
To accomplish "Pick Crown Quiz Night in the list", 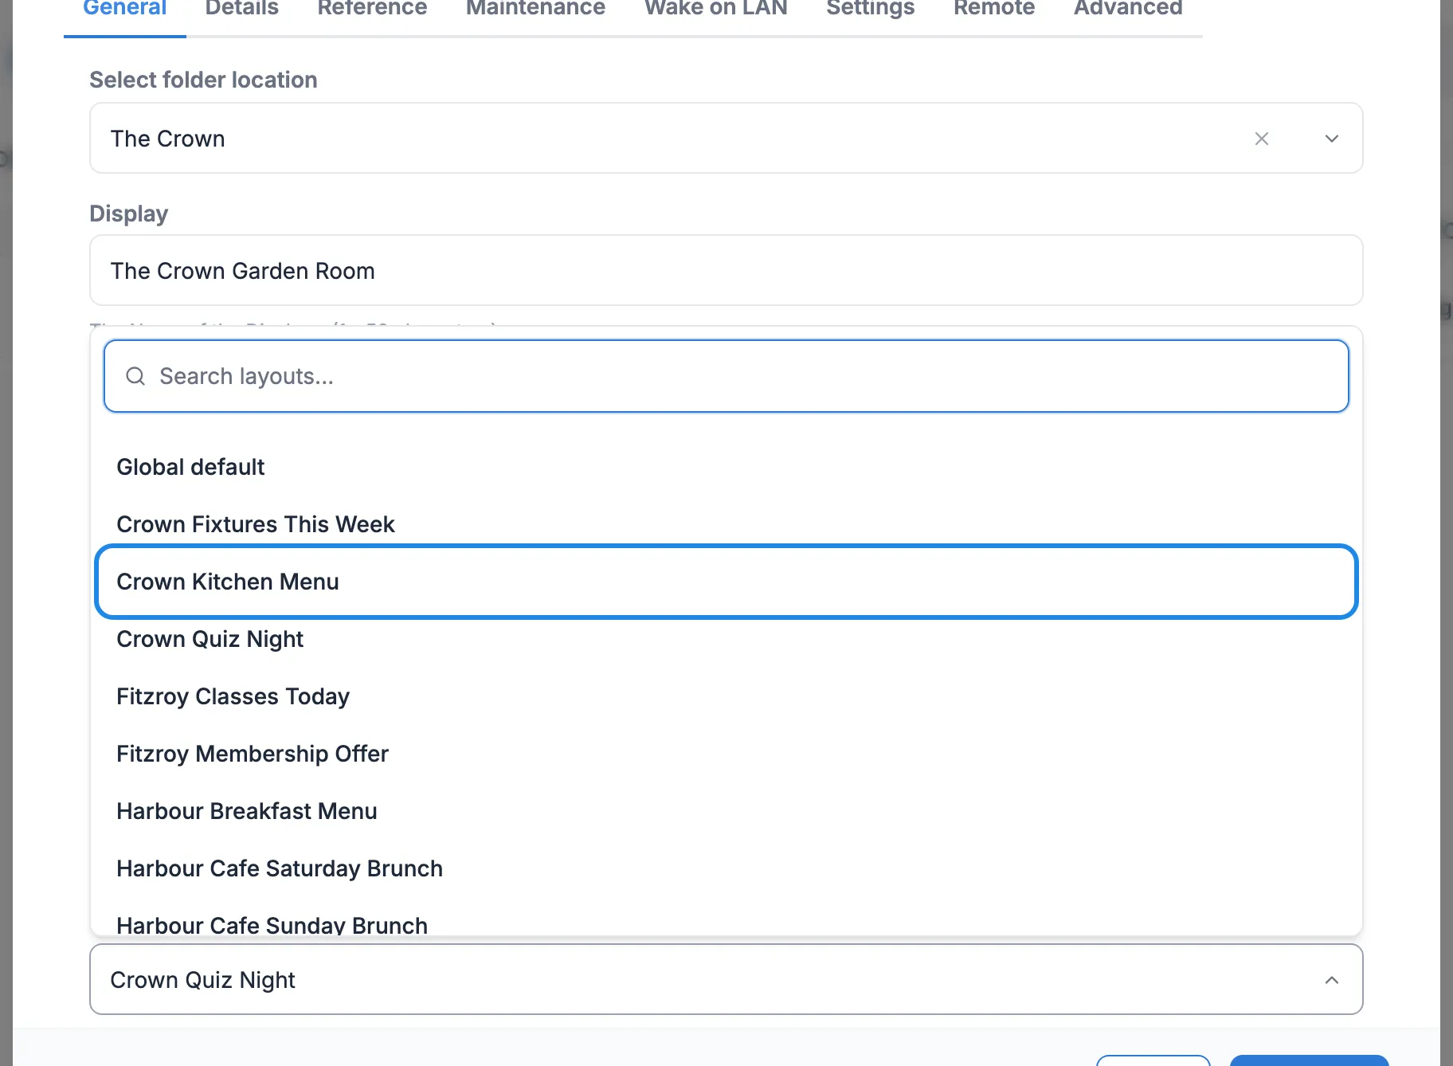I will (726, 639).
